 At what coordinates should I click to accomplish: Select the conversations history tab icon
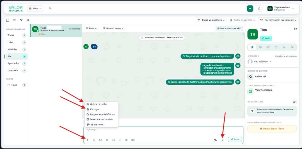point(260,47)
